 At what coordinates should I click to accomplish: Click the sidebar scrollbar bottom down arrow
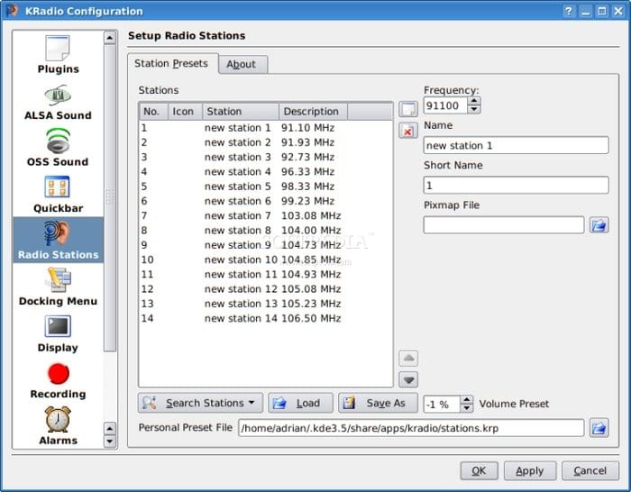(x=110, y=442)
